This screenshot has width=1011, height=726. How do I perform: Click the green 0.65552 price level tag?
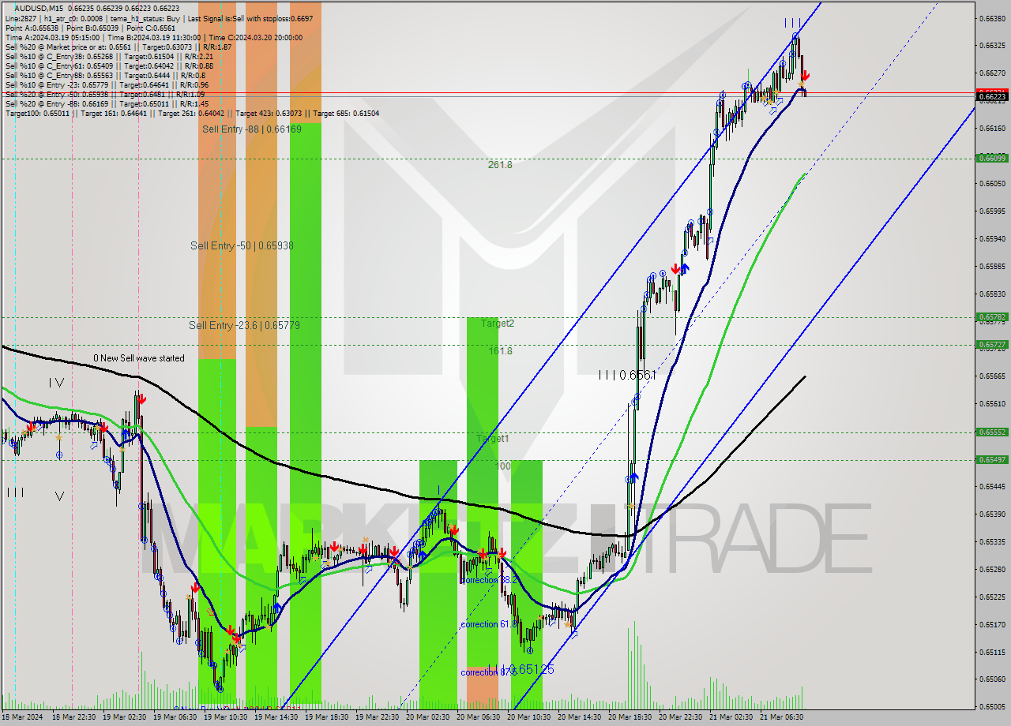[993, 432]
